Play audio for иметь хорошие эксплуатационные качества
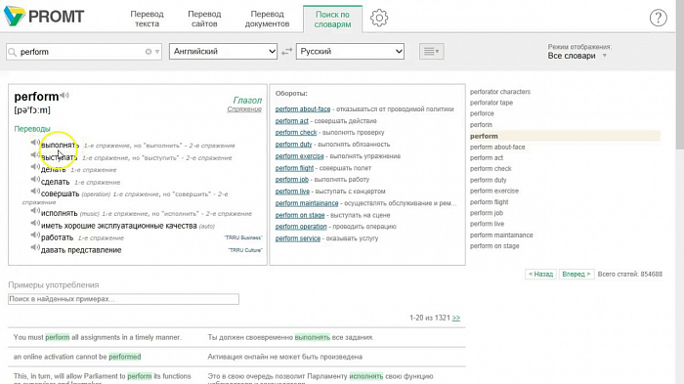Viewport: 684px width, 384px height. pyautogui.click(x=35, y=224)
